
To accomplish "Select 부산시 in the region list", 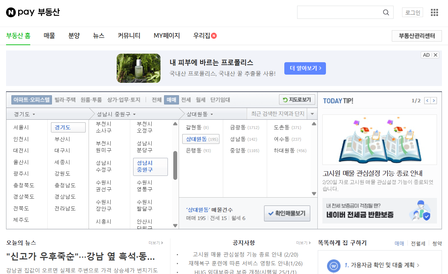I will pyautogui.click(x=62, y=139).
